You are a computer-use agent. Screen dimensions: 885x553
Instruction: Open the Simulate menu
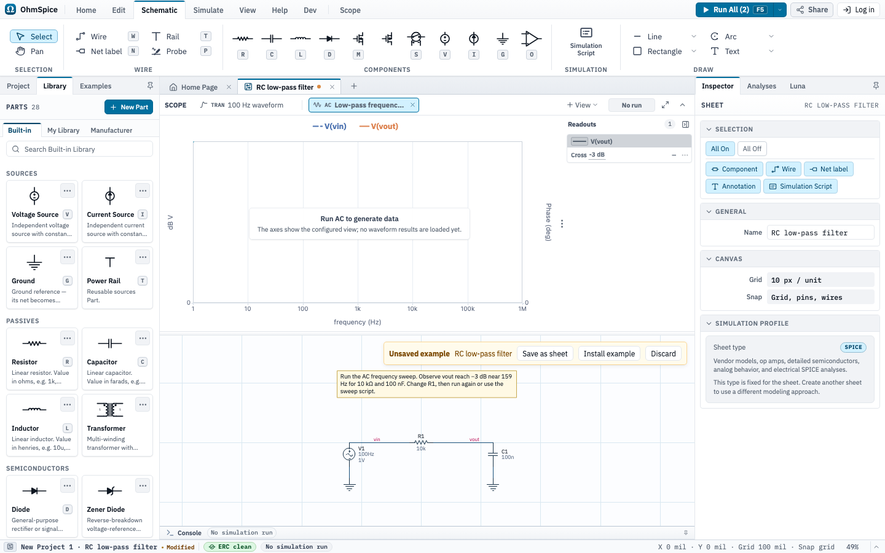[208, 10]
